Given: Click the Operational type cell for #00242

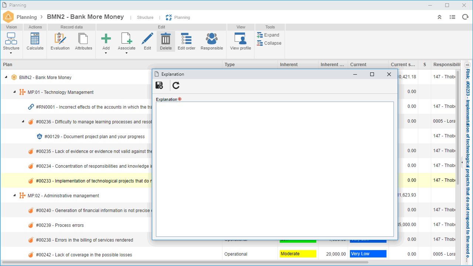Looking at the screenshot, I should coord(236,254).
